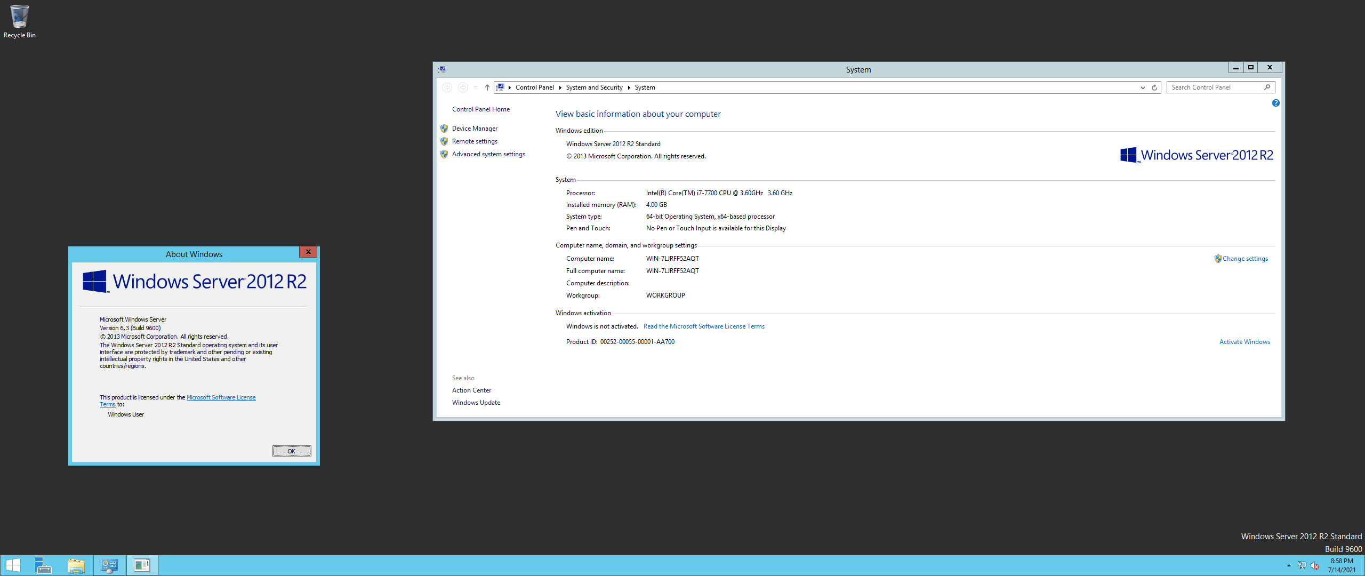Screen dimensions: 1365x576
Task: Click 'Windows User' in About Windows
Action: click(126, 414)
